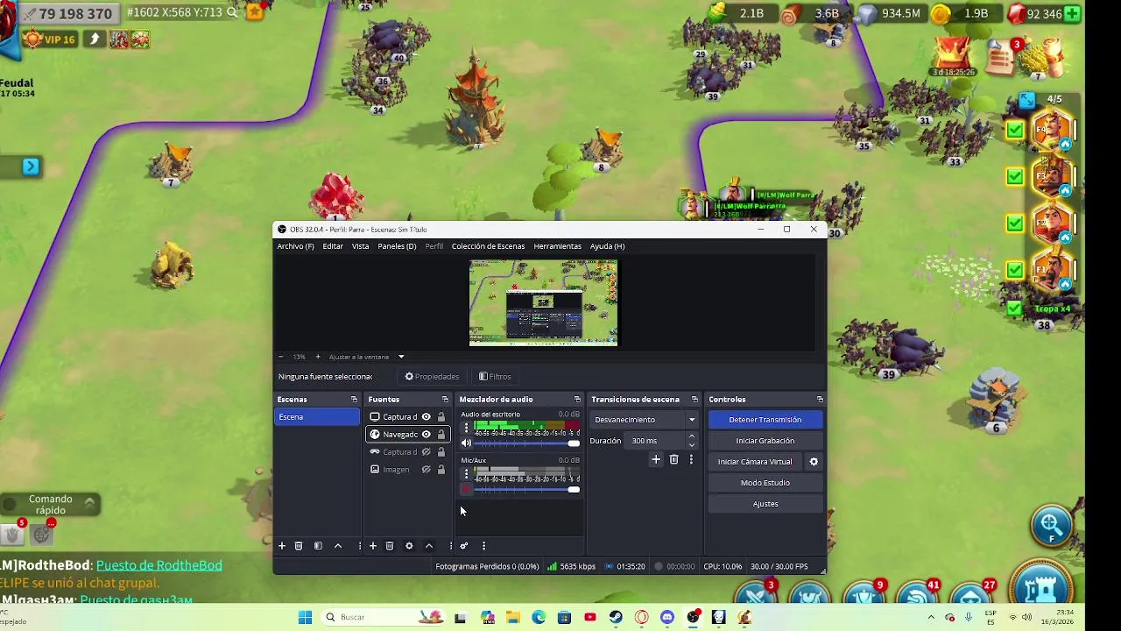
Task: Add a new scene with plus icon
Action: tap(282, 546)
